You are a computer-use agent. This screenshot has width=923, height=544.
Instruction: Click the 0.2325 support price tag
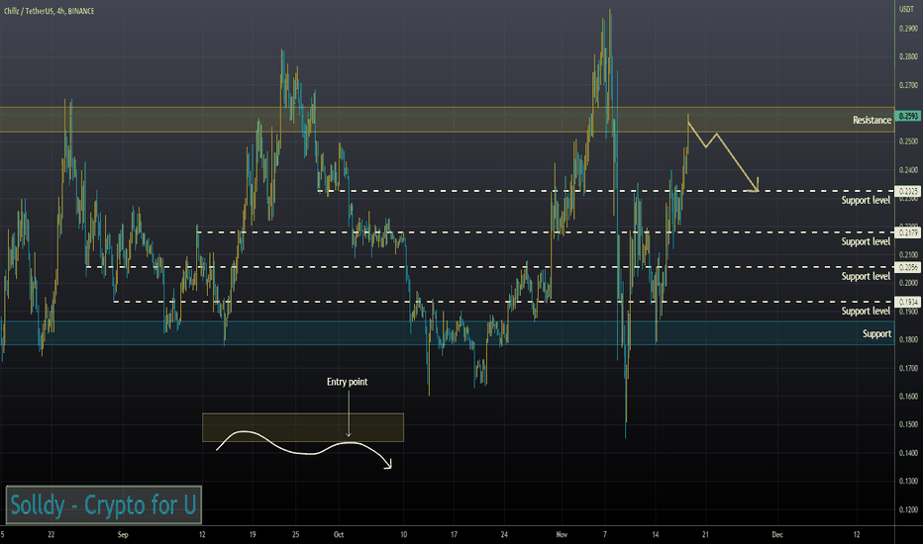pyautogui.click(x=908, y=191)
